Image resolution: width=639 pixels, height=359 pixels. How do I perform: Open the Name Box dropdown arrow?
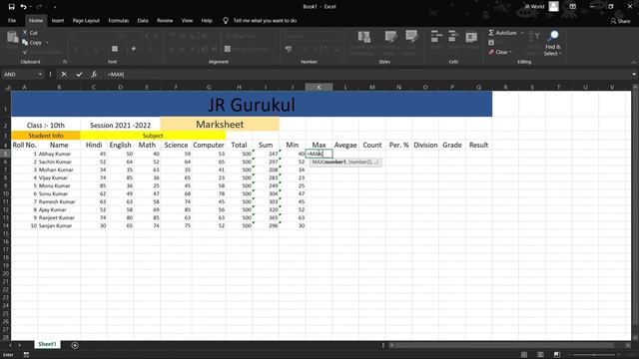point(40,75)
